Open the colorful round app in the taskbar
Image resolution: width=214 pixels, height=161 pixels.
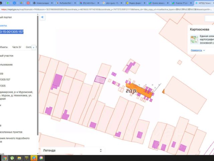pos(41,158)
